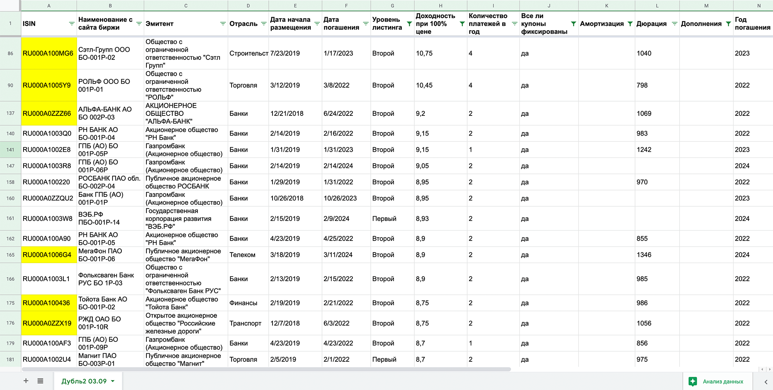Open filter for Дюрация column
Screen dimensions: 773x390
(x=674, y=24)
